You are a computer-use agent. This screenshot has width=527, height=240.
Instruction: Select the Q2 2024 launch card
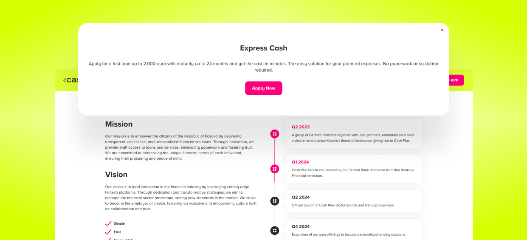point(354,201)
